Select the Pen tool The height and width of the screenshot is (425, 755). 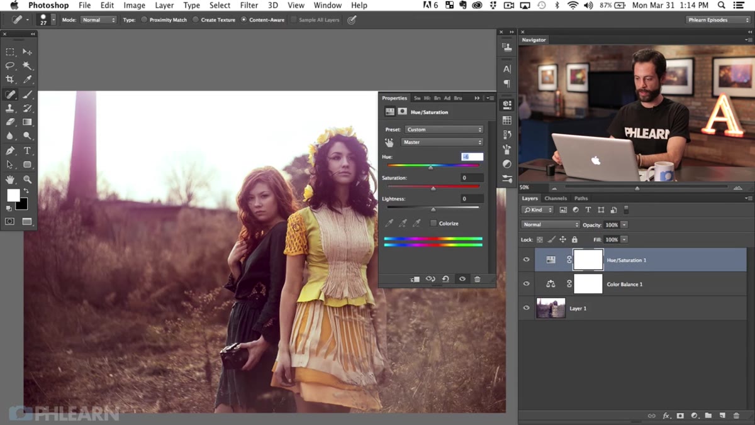tap(10, 151)
